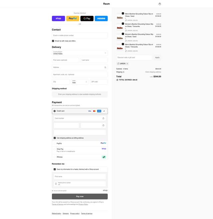Click the mobile phone icon in Remember me
This screenshot has width=213, height=219.
[56, 184]
